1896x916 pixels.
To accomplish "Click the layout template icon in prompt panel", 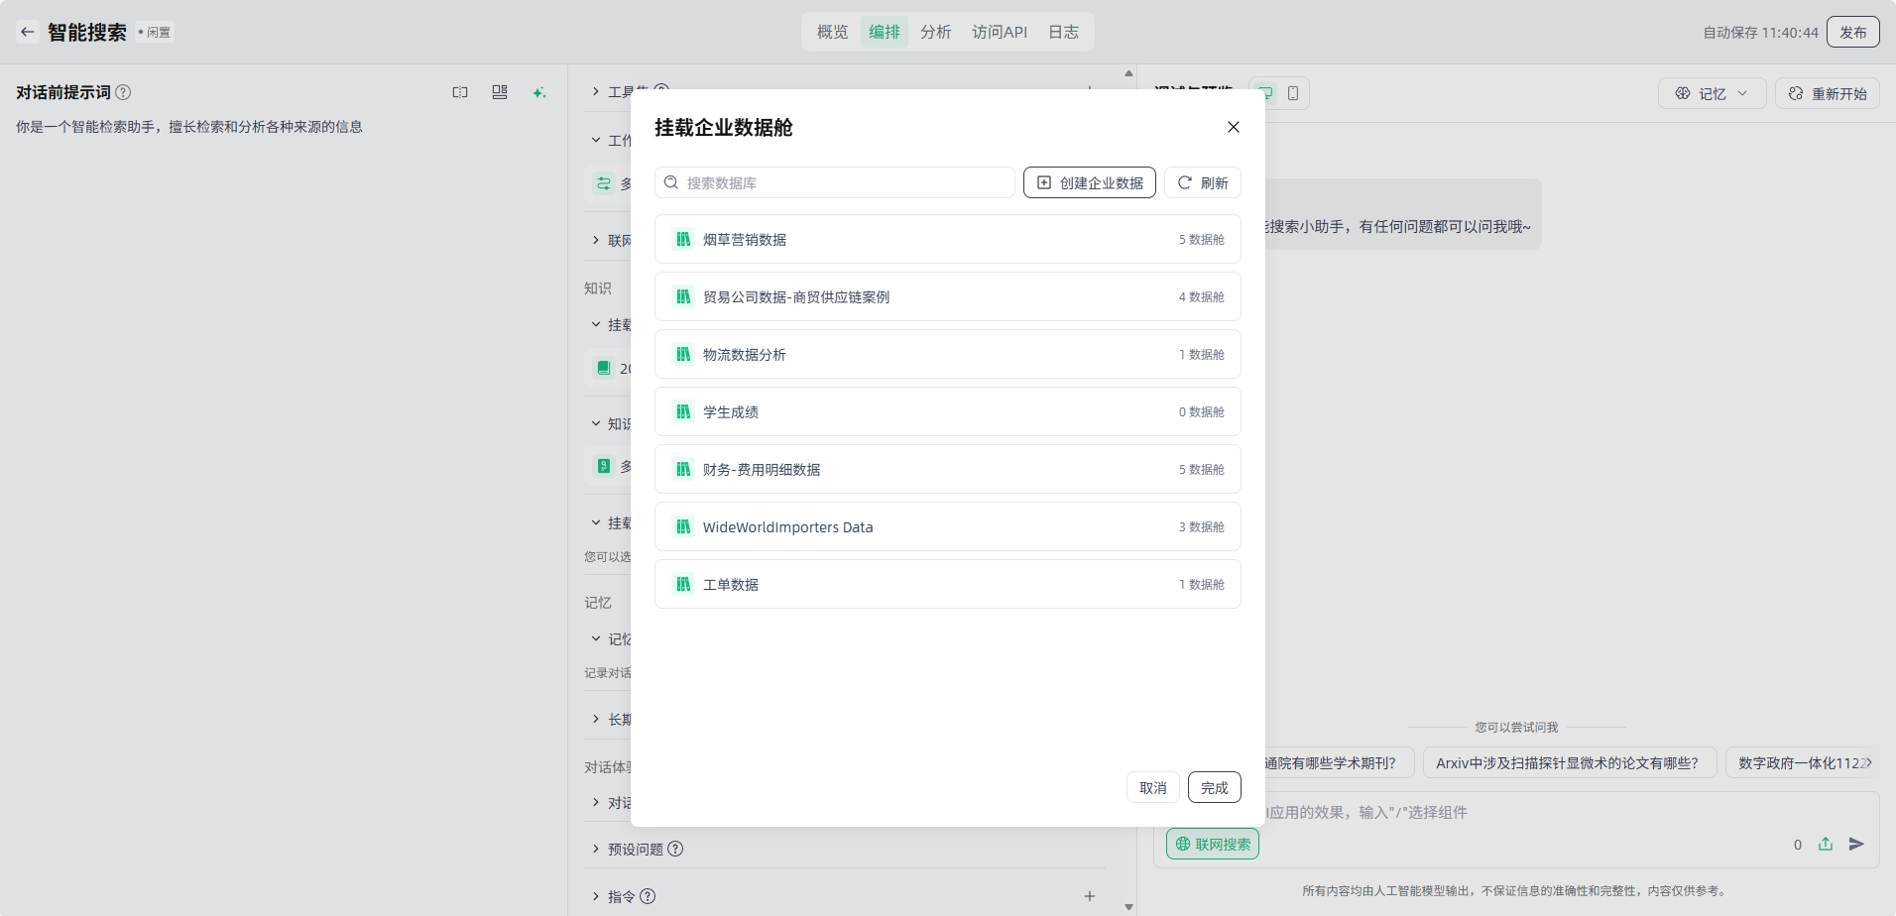I will pyautogui.click(x=500, y=92).
